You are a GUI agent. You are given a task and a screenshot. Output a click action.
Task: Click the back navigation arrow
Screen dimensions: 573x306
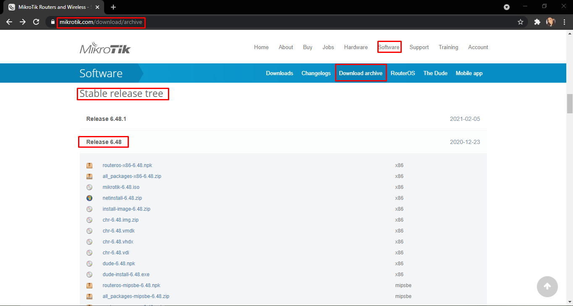tap(9, 21)
